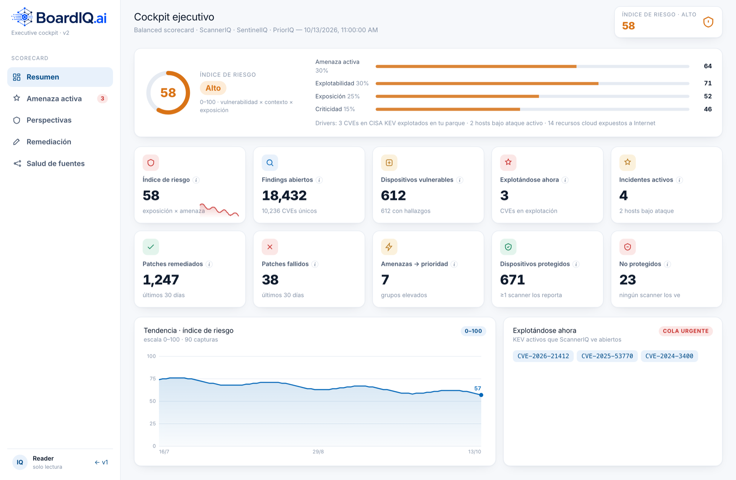Click the red star icon on Explotándose ahora card
The image size is (736, 480).
(x=508, y=163)
